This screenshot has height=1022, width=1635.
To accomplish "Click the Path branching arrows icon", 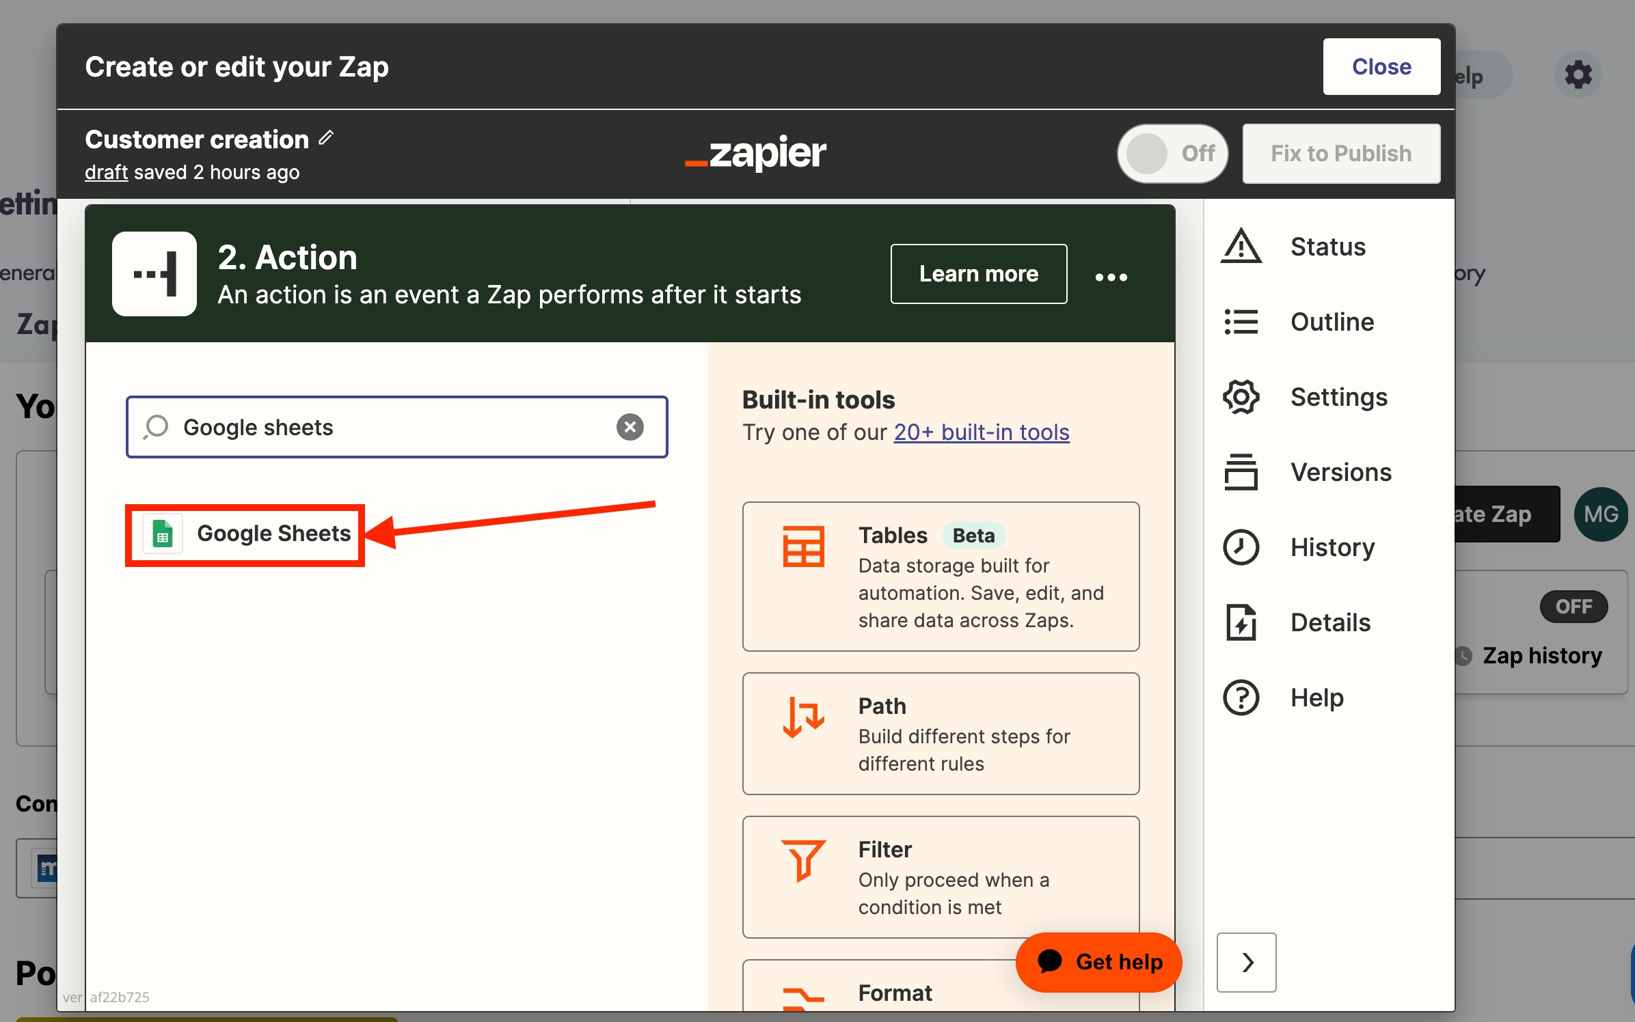I will coord(803,717).
